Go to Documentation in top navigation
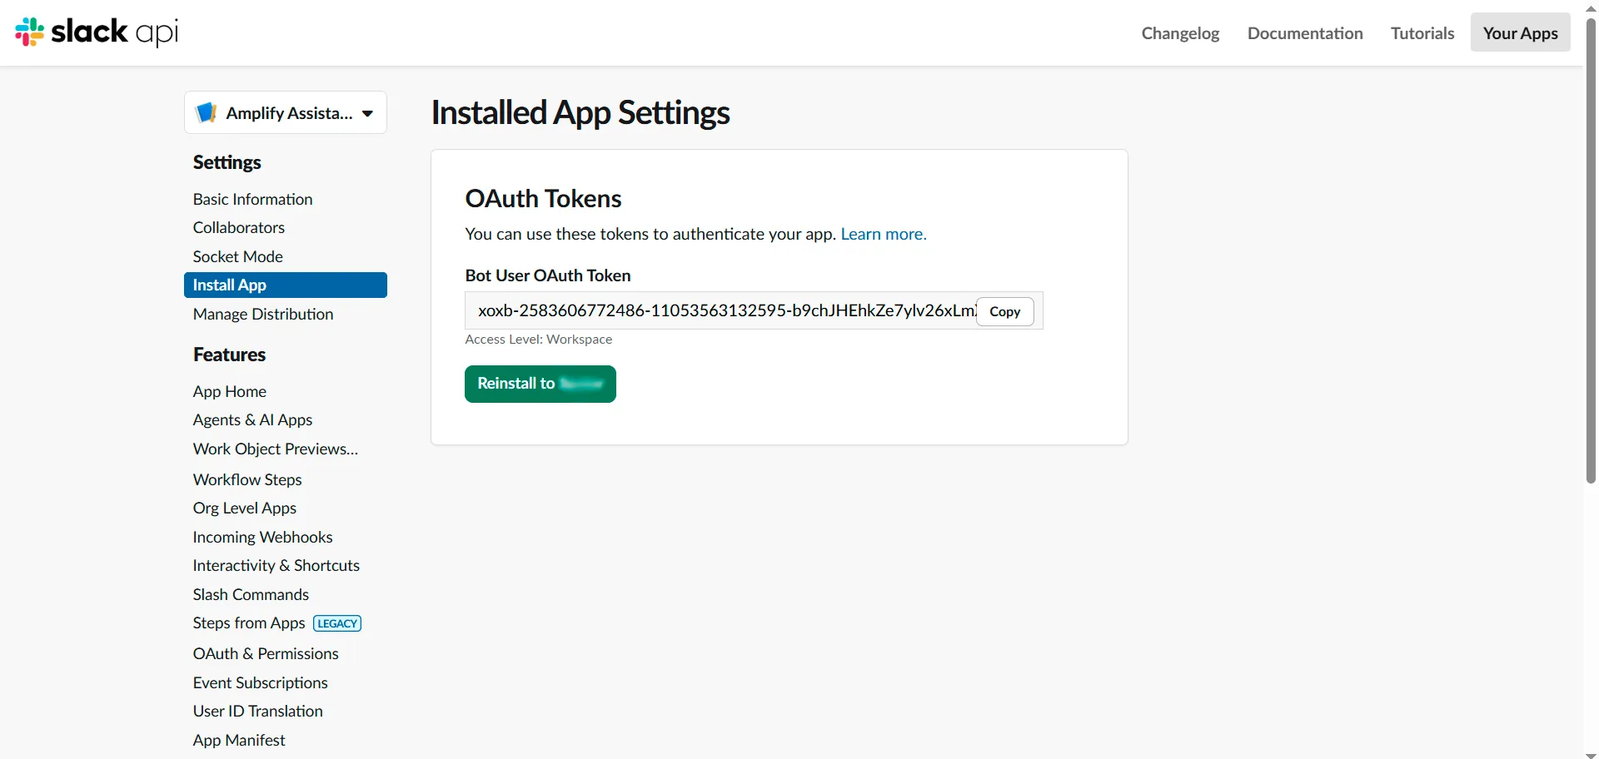 (1305, 33)
